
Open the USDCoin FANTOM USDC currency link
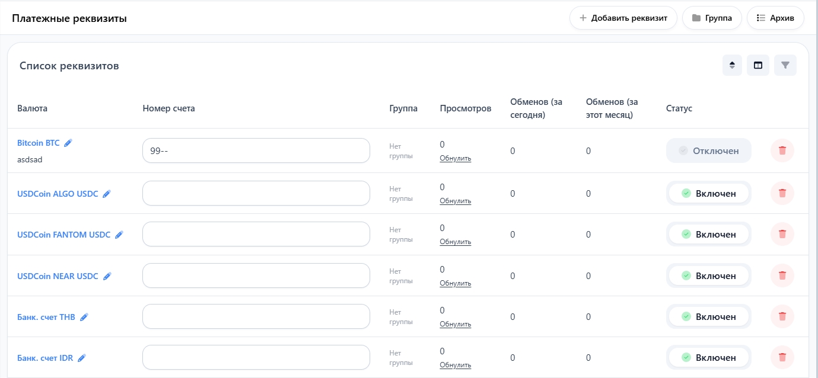[x=64, y=235]
